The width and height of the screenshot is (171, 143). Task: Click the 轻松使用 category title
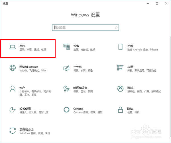tap(25, 109)
